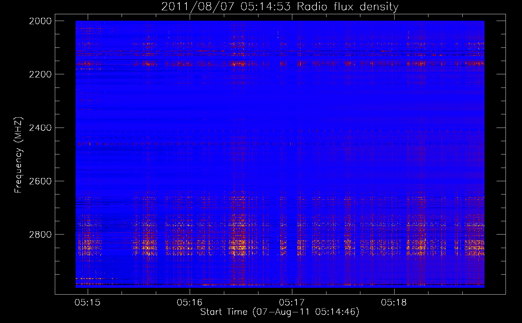The width and height of the screenshot is (522, 323).
Task: Click the plot title '2011/08/07 05:14:53 Radio flux density'
Action: [280, 6]
